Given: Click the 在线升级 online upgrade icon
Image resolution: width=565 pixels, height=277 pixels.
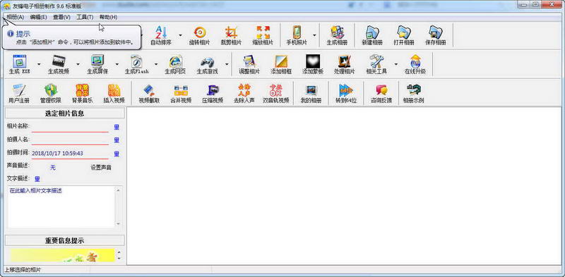Looking at the screenshot, I should tap(415, 65).
